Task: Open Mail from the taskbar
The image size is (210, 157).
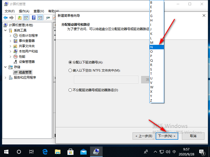Action: (x=83, y=151)
